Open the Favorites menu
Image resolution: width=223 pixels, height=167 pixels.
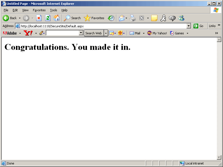click(39, 10)
